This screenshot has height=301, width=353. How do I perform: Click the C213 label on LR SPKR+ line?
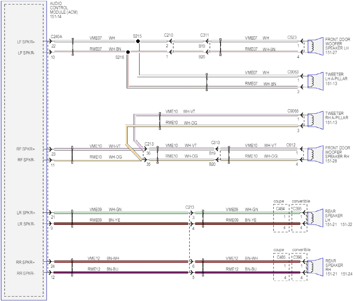coord(190,207)
